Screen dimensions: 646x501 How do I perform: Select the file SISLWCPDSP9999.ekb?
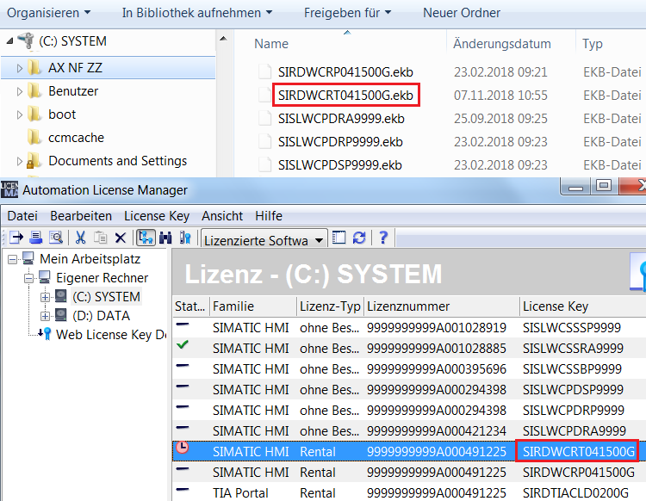340,165
